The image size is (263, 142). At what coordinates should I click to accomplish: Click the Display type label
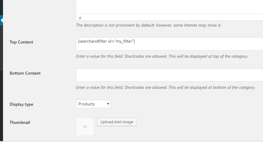pyautogui.click(x=21, y=104)
